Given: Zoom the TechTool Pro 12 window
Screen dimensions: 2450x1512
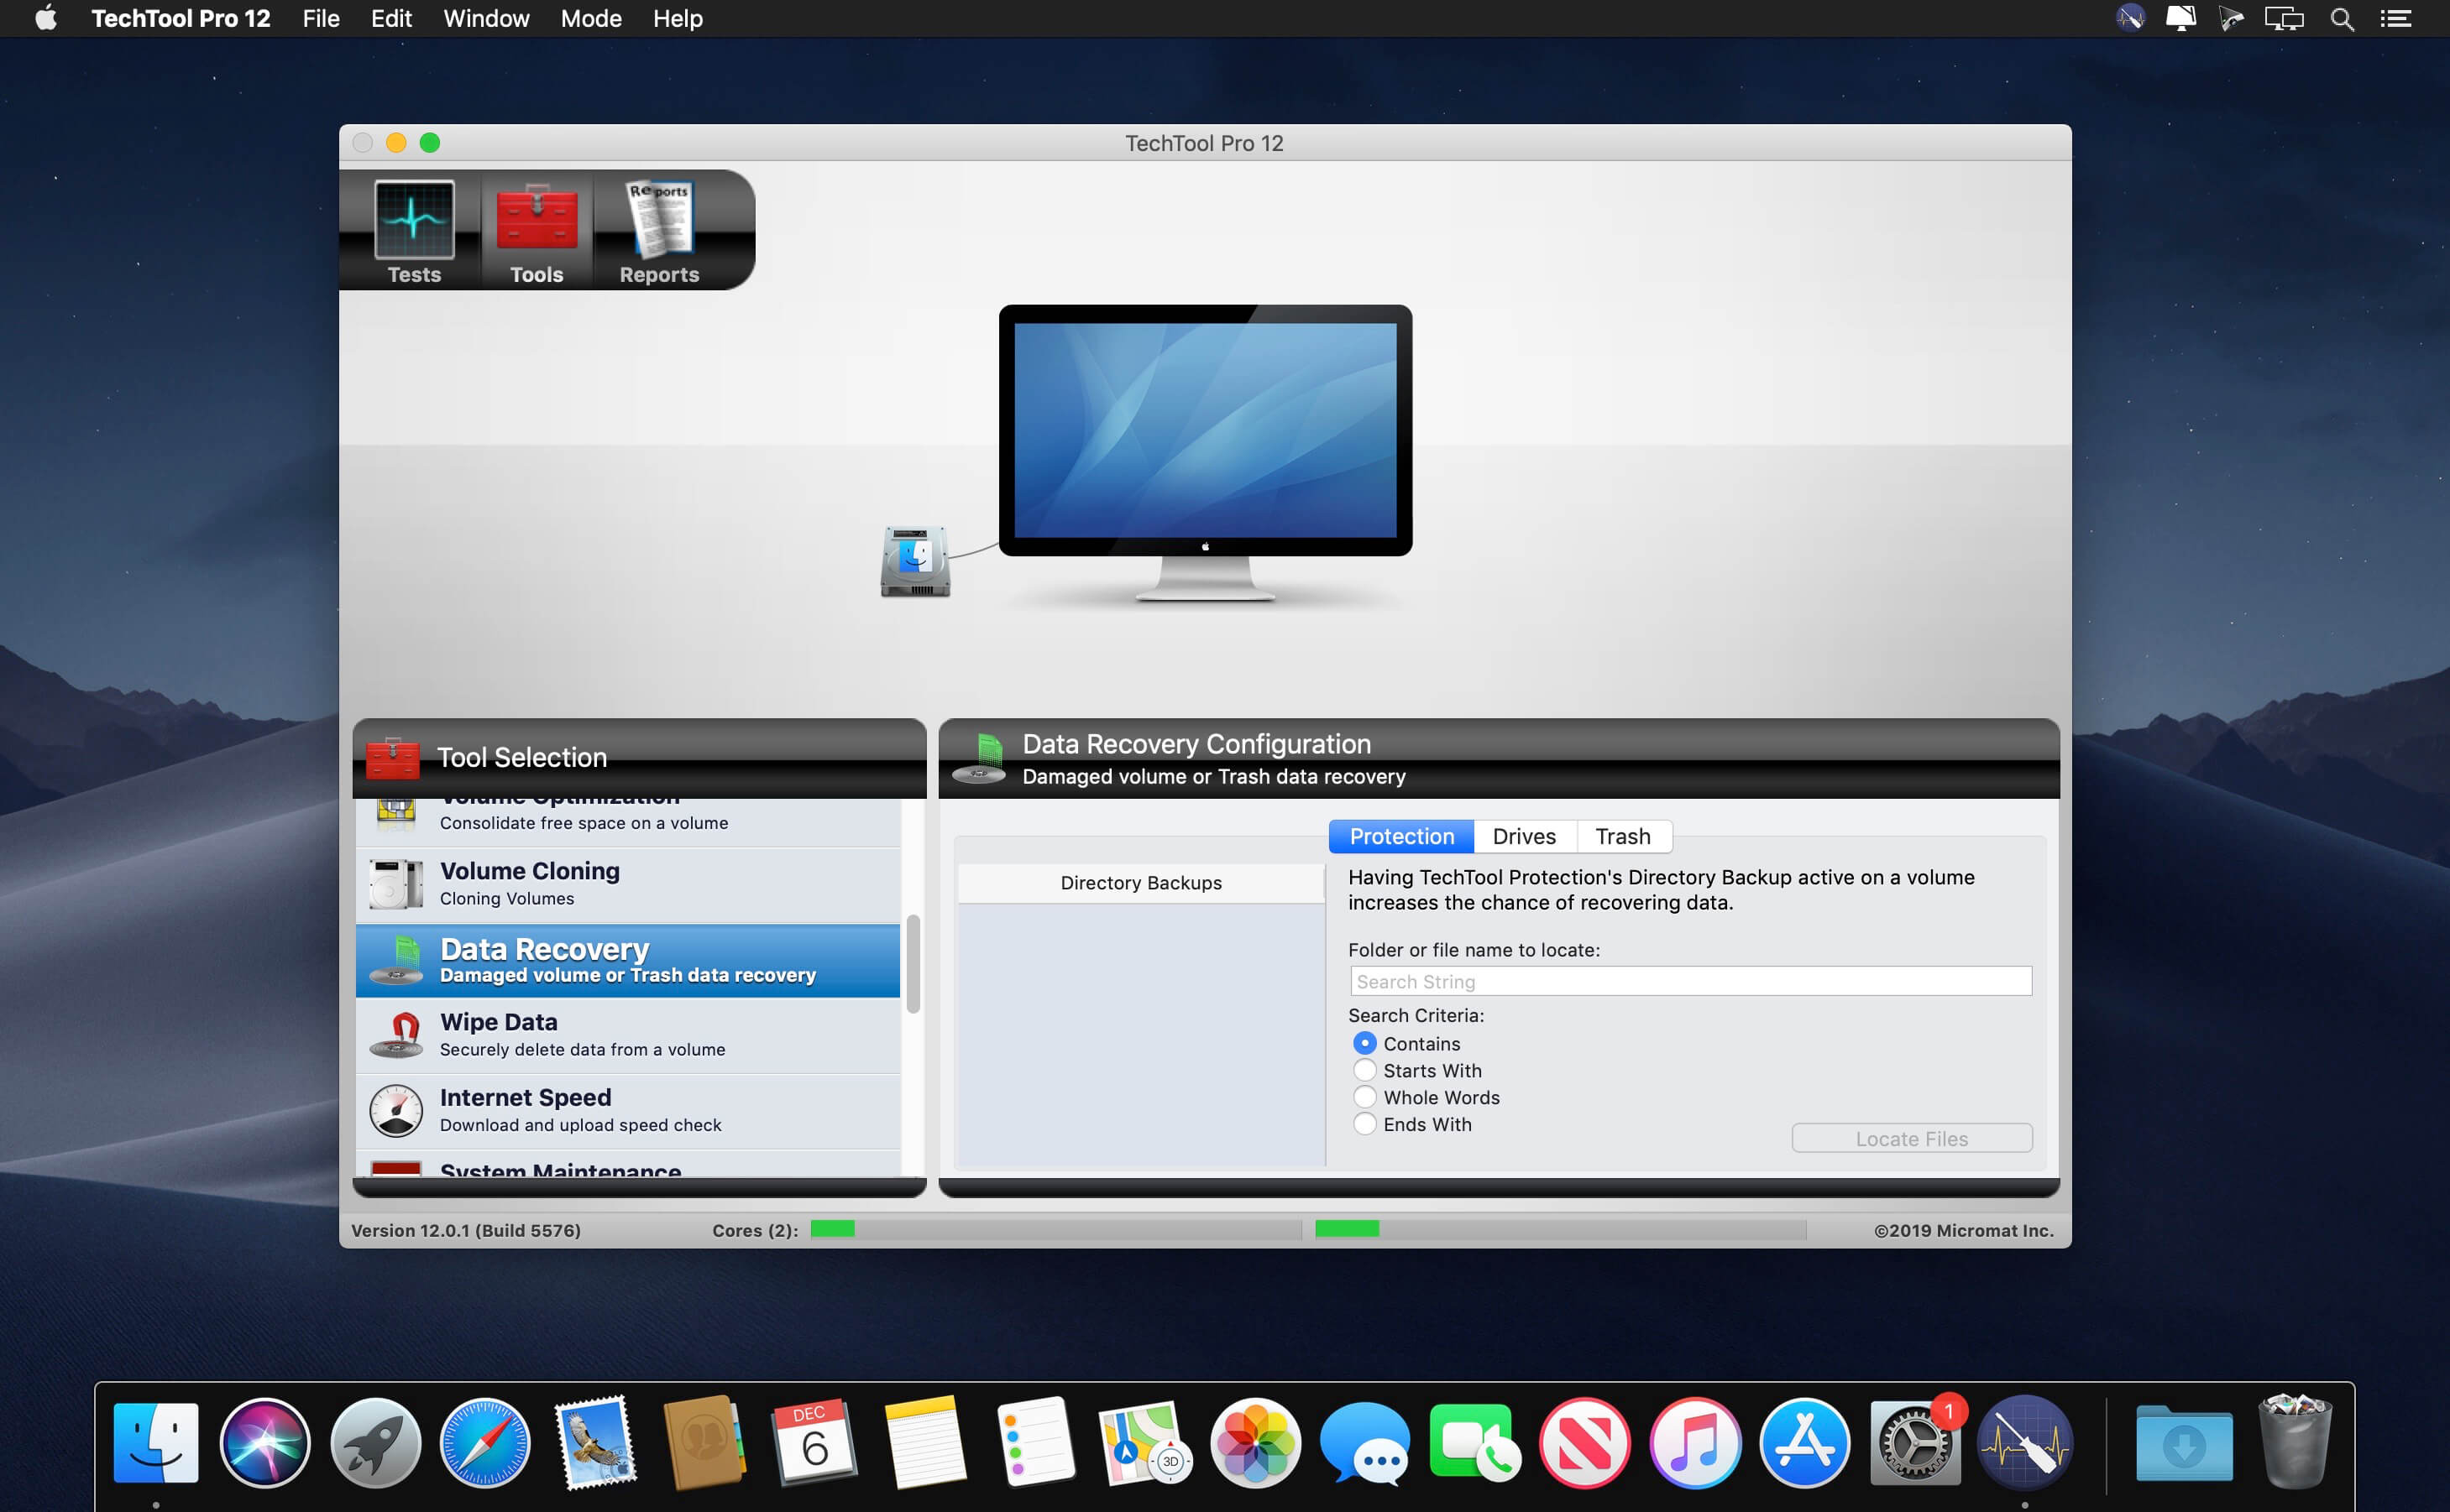Looking at the screenshot, I should click(x=430, y=143).
